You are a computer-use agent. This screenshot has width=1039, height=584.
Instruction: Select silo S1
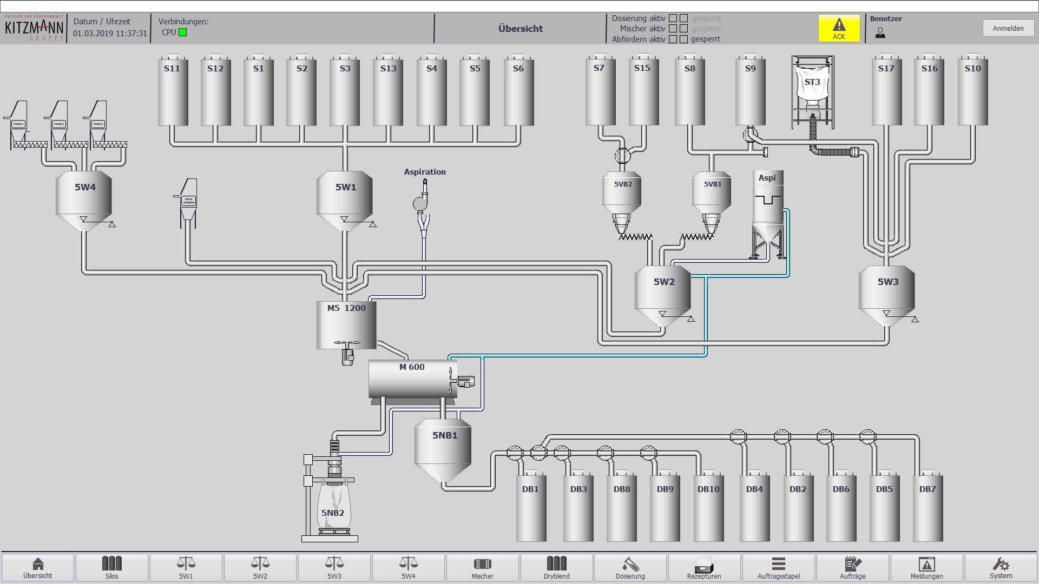(259, 90)
